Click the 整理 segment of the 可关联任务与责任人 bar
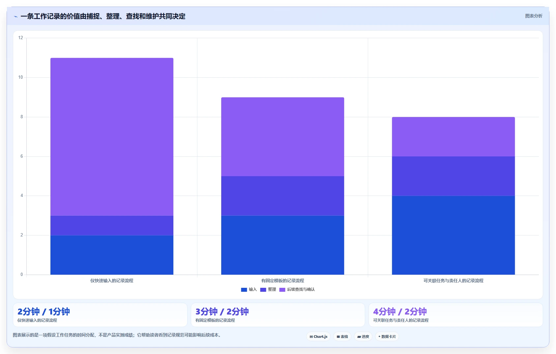This screenshot has height=354, width=556. tap(453, 176)
